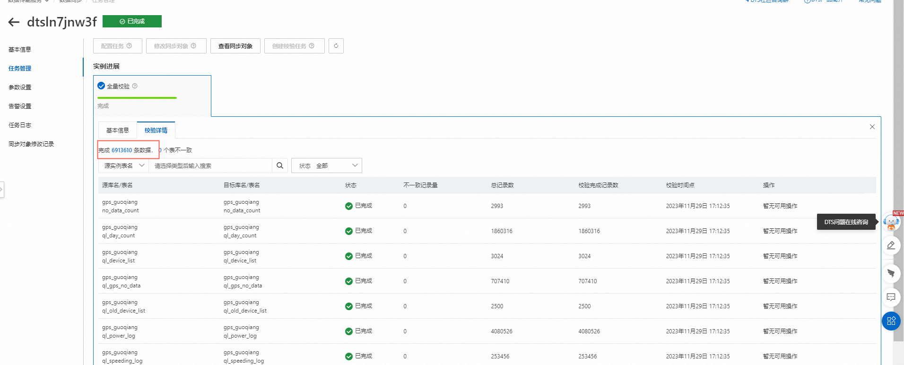This screenshot has width=904, height=365.
Task: Click total record count 4080526 cell
Action: coord(502,331)
